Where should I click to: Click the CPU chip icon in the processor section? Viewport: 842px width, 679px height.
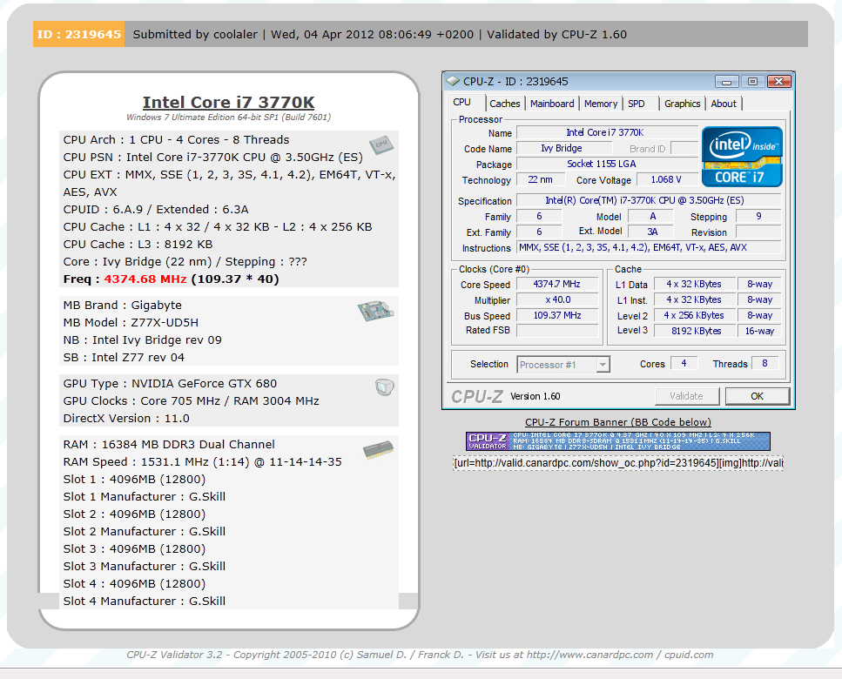click(379, 145)
